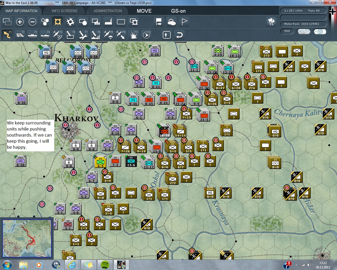The image size is (337, 270).
Task: Click the rectangle-with-gear icon in toolbar
Action: pyautogui.click(x=133, y=22)
